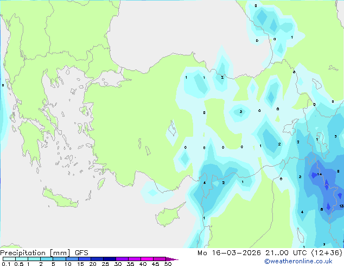Click the '50' legend scale label
The height and width of the screenshot is (266, 344).
coord(168,264)
